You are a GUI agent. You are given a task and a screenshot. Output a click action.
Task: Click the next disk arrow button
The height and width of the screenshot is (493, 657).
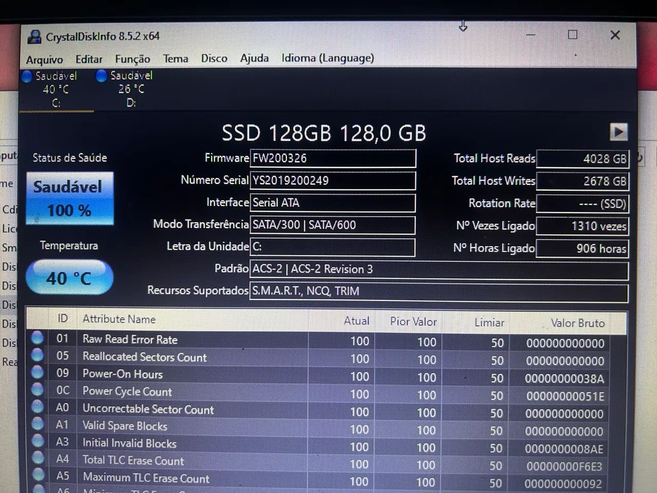[x=619, y=132]
